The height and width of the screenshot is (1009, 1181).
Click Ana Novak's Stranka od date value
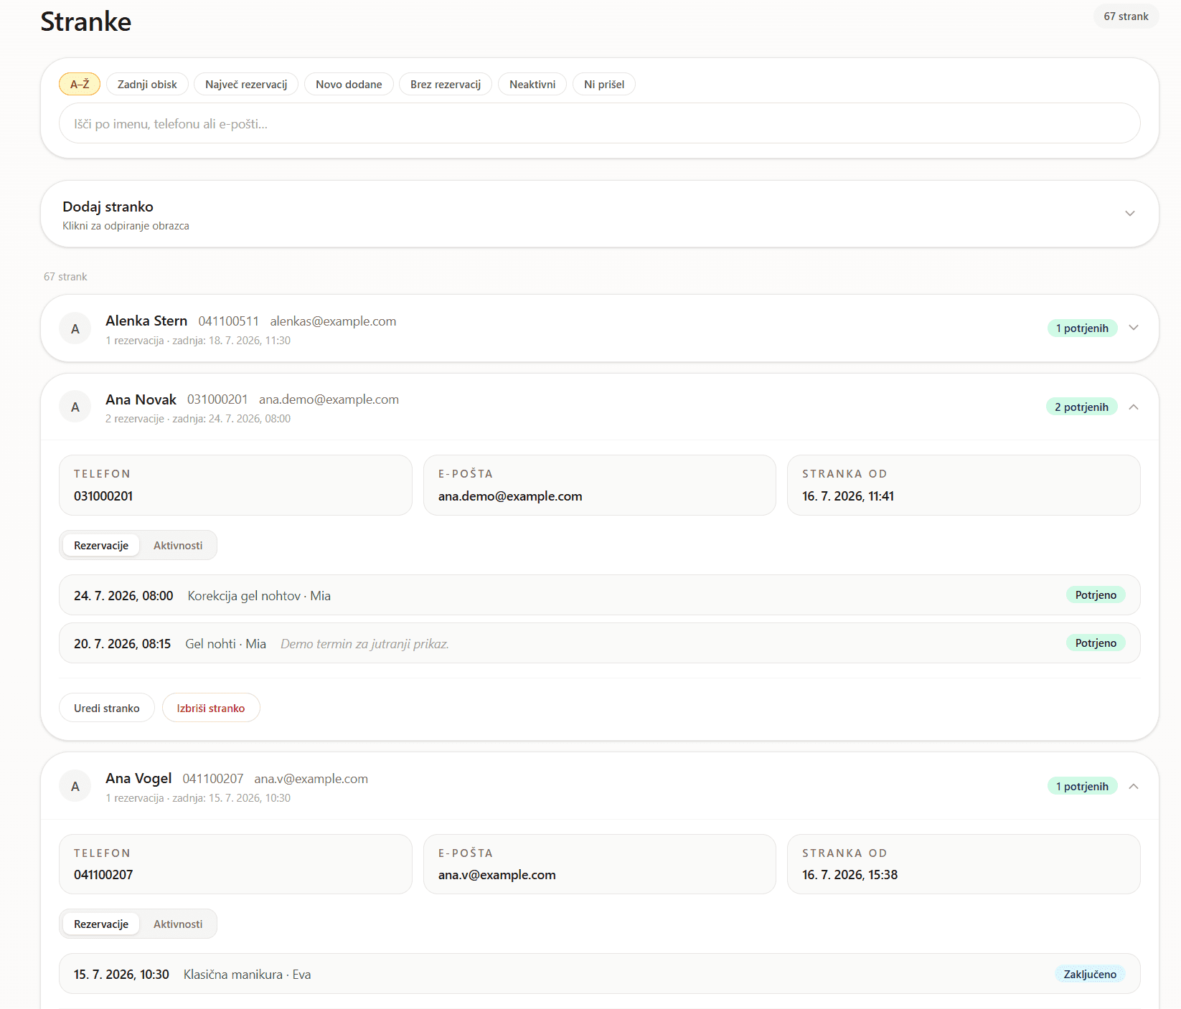pos(848,496)
